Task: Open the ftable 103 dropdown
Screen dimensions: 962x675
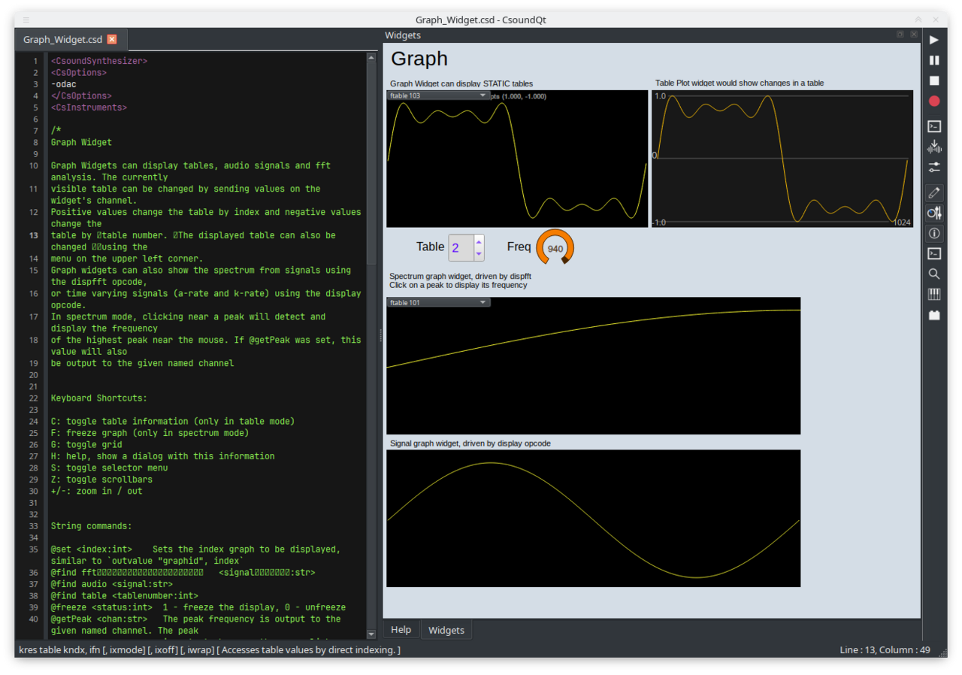Action: (x=438, y=95)
